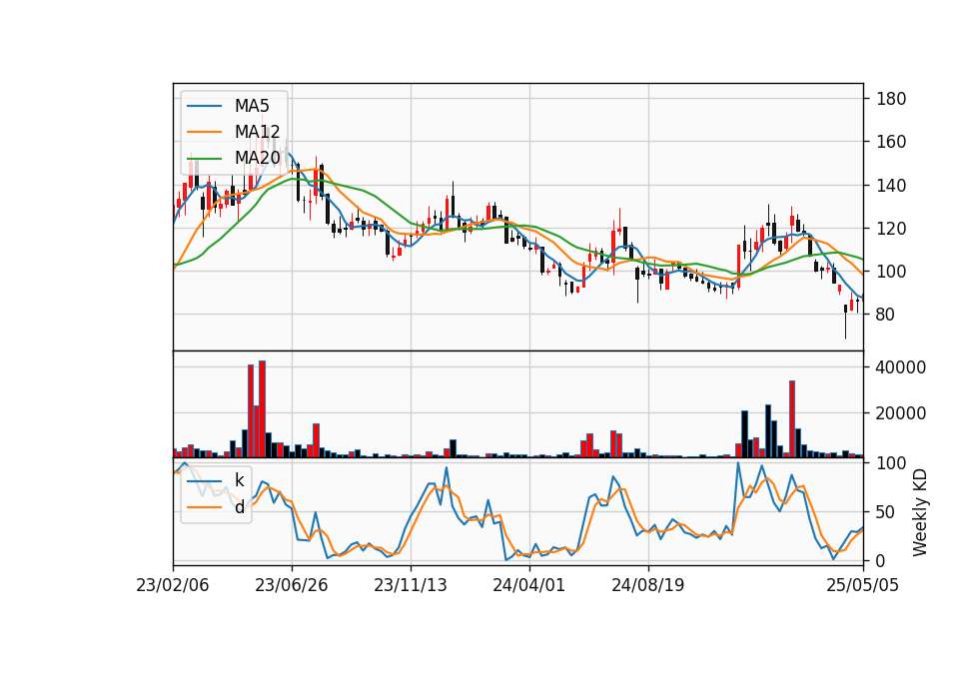Click the tall red volume bar near 34000

(x=792, y=418)
